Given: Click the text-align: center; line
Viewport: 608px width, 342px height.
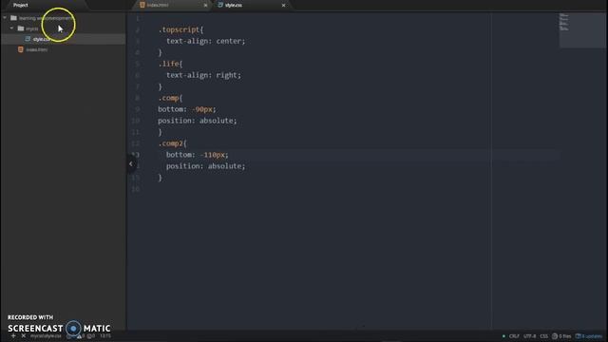Looking at the screenshot, I should pos(206,41).
